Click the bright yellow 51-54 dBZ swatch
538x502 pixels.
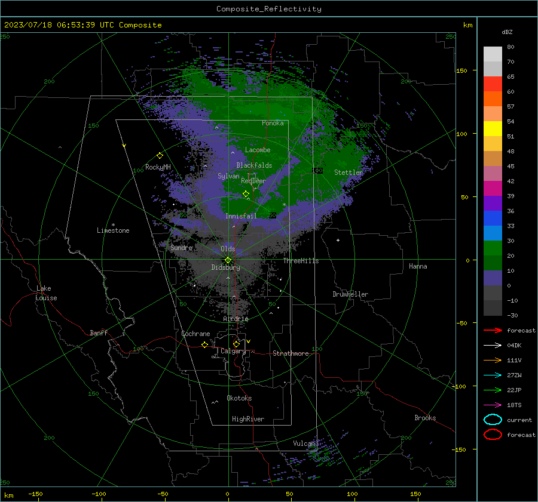coord(493,129)
